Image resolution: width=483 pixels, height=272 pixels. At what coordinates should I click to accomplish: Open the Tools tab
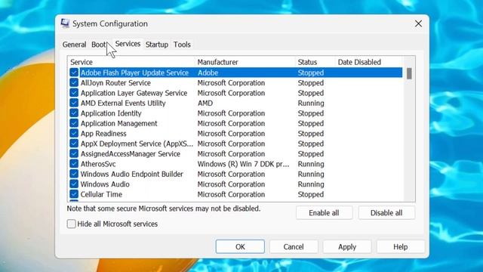182,45
